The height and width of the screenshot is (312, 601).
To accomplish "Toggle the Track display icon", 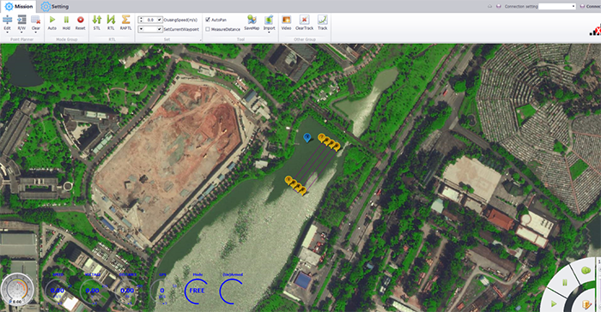I will 322,20.
